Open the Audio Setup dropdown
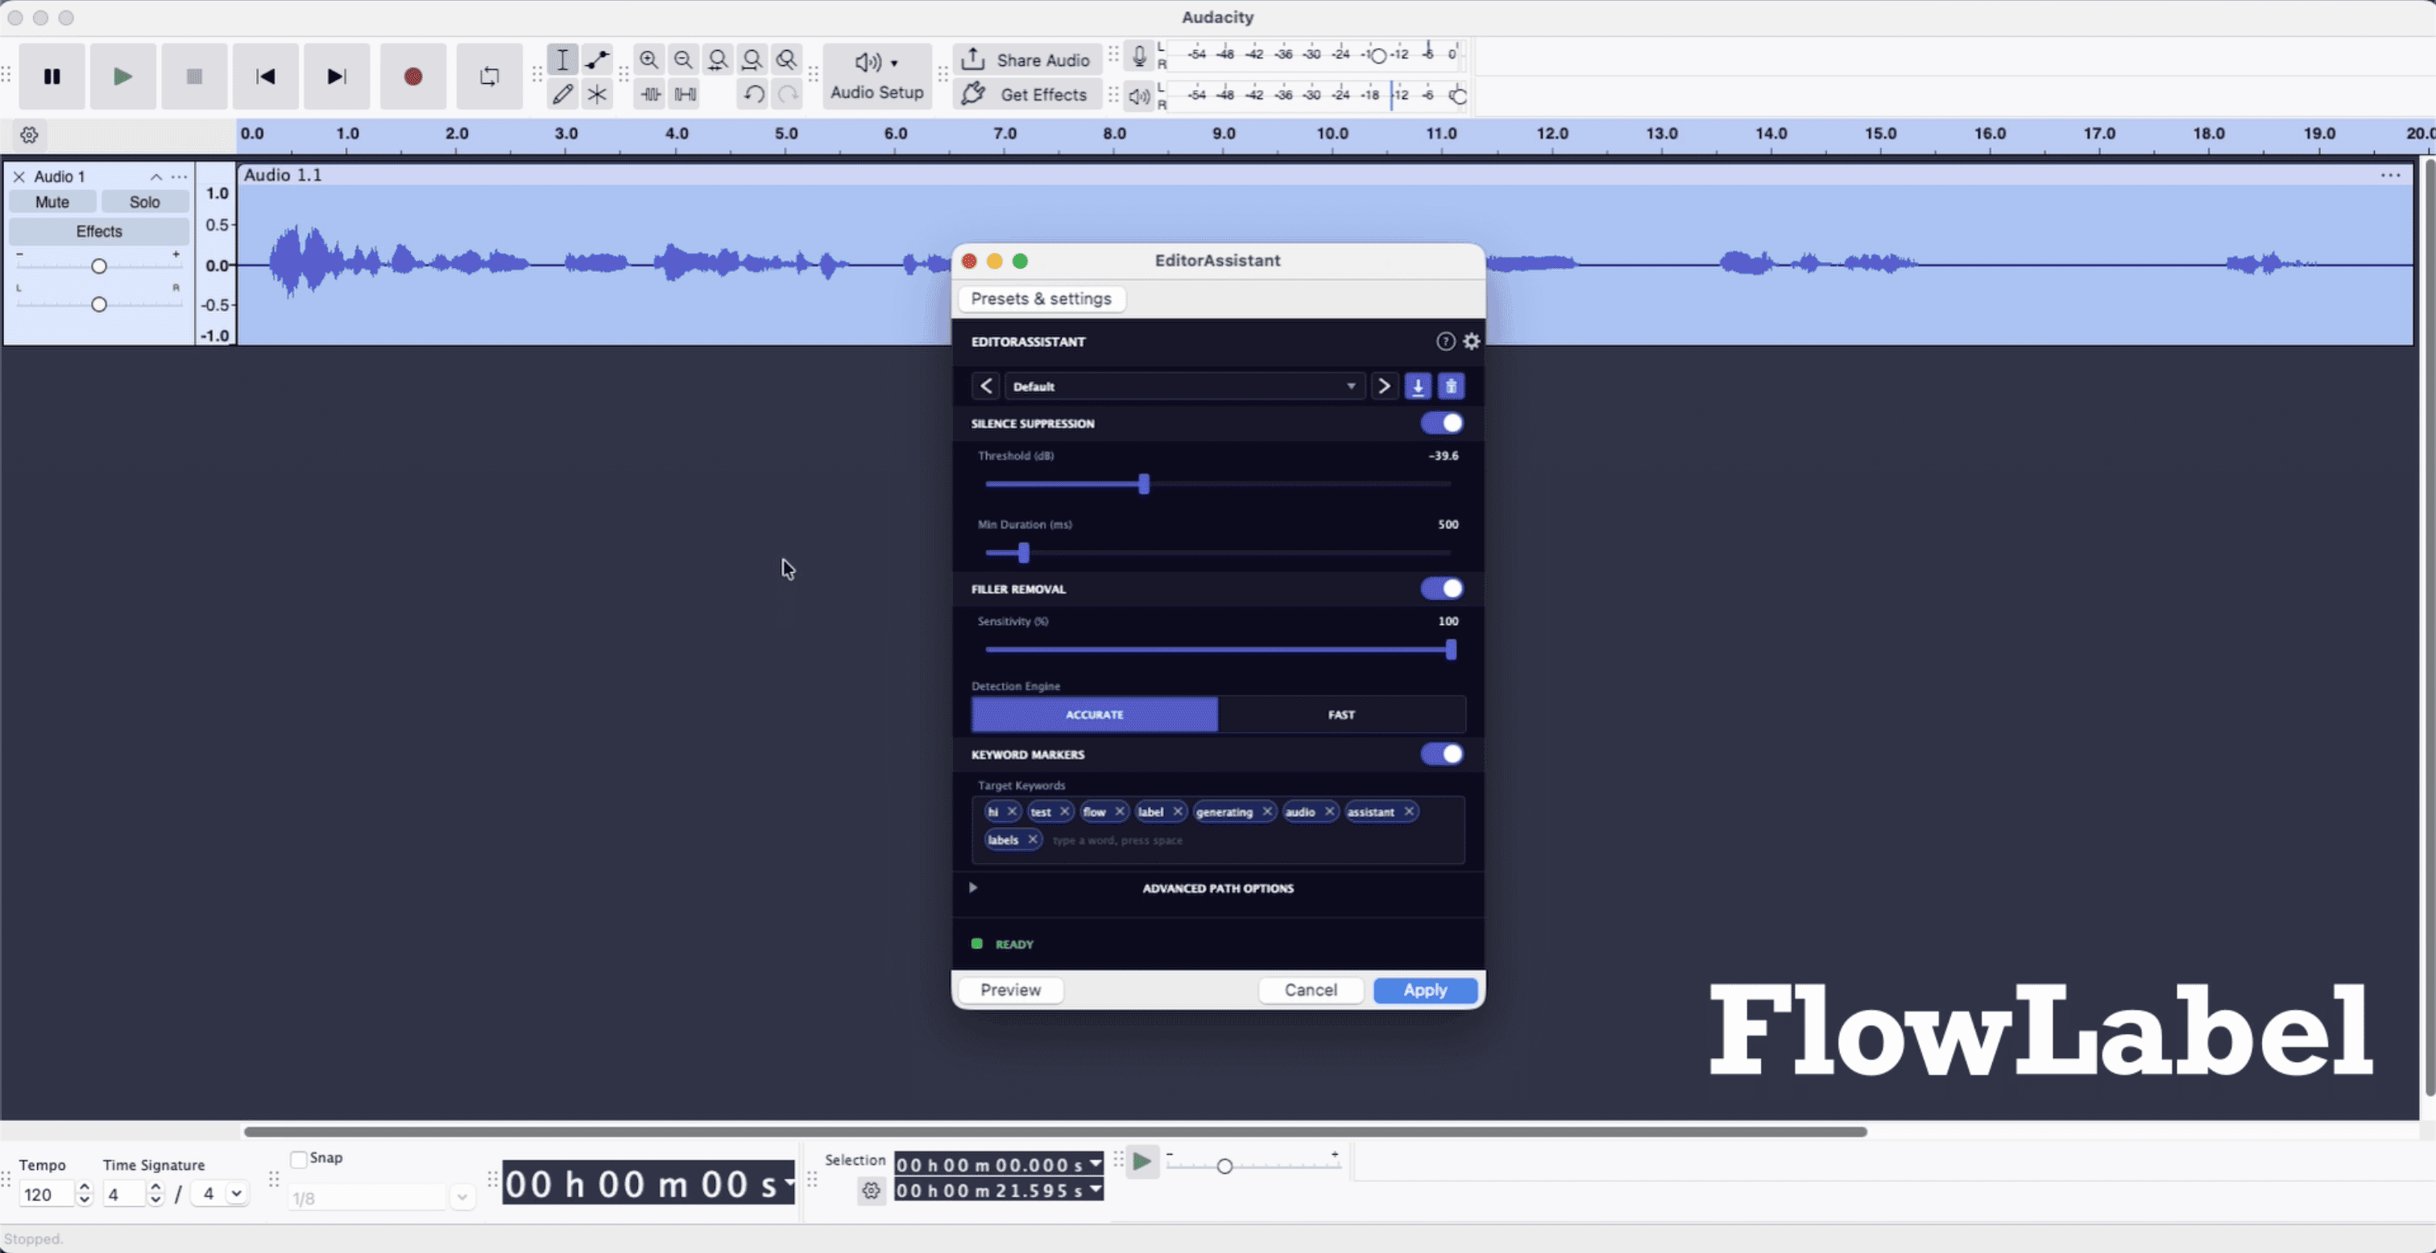 point(876,77)
